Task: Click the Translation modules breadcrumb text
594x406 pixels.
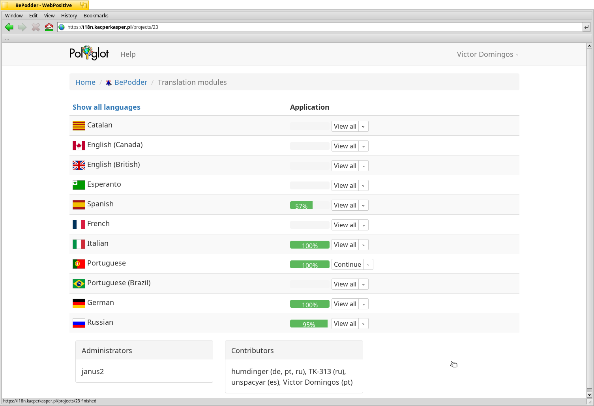Action: [x=192, y=82]
